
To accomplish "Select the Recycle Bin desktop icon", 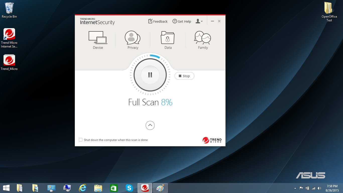I will tap(9, 10).
